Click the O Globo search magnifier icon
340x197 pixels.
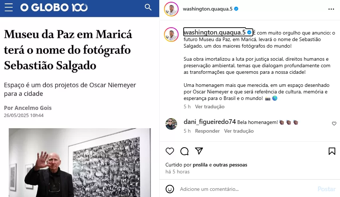[148, 7]
